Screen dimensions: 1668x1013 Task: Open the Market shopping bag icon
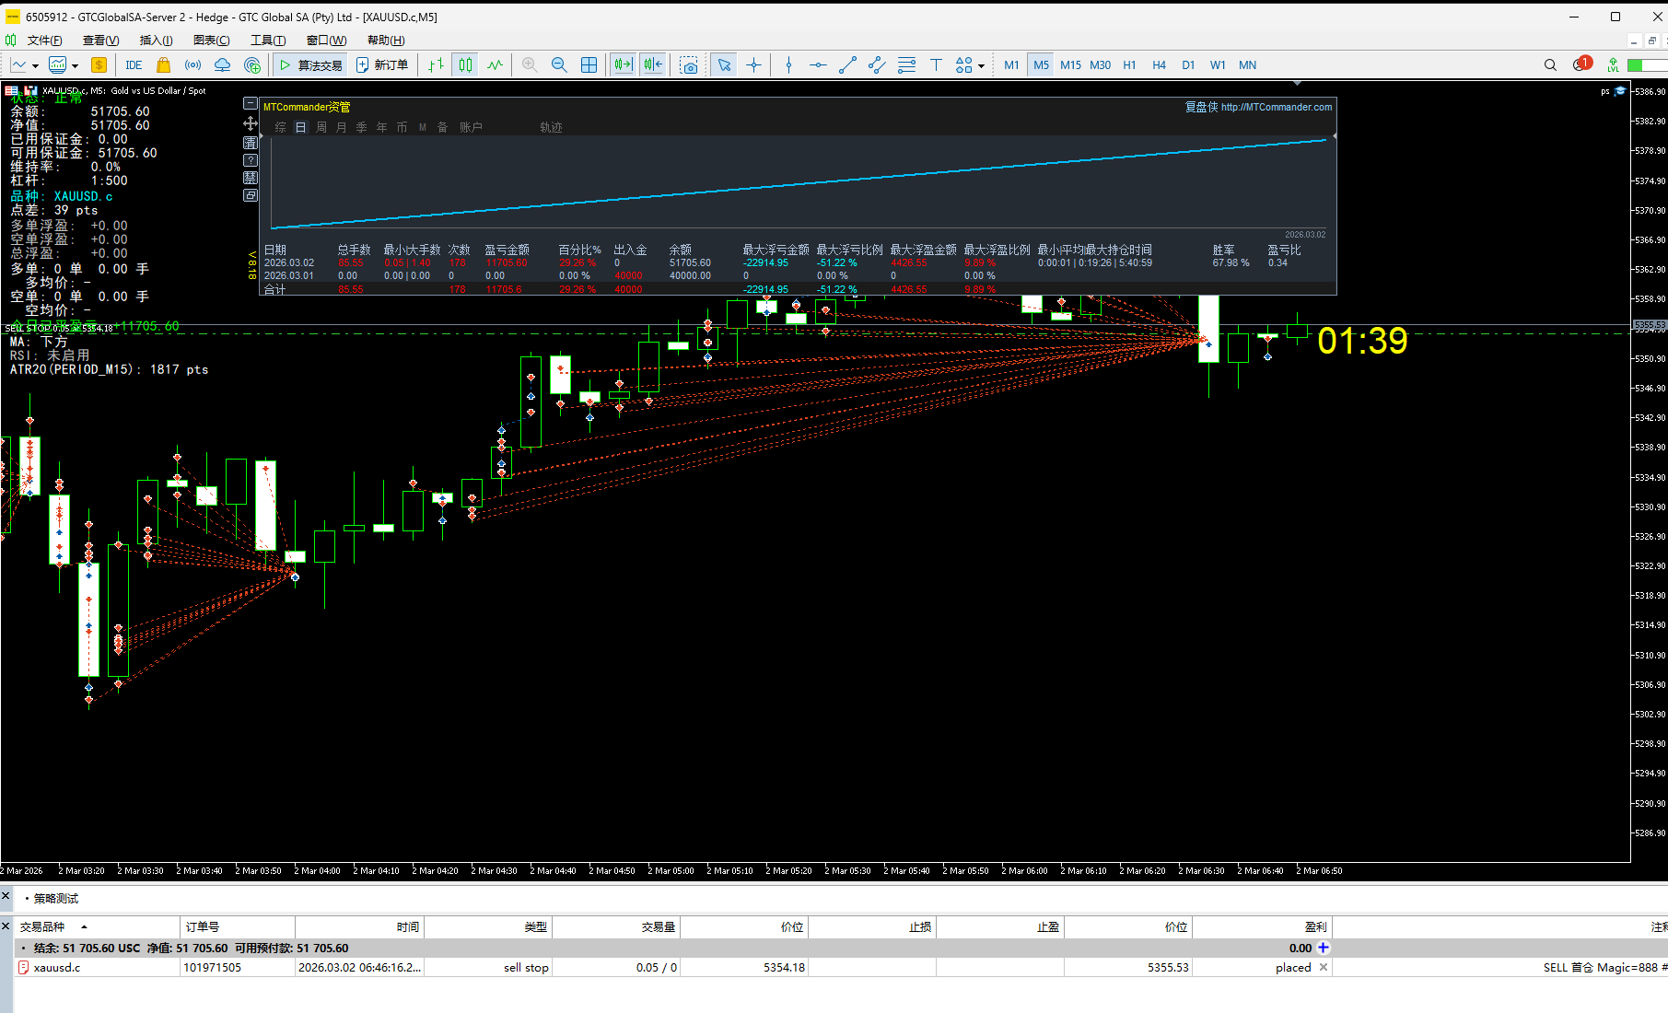(x=163, y=64)
